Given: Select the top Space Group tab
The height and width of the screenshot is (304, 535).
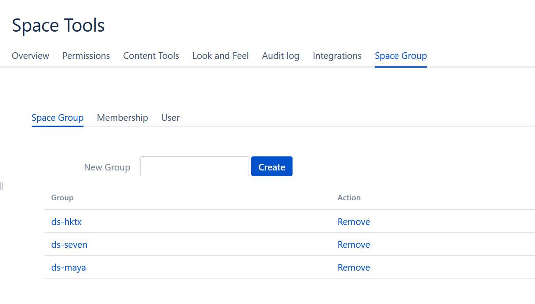Looking at the screenshot, I should [x=401, y=56].
